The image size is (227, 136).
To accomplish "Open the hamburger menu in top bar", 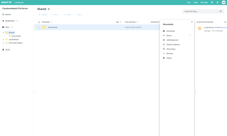I will coord(212,2).
